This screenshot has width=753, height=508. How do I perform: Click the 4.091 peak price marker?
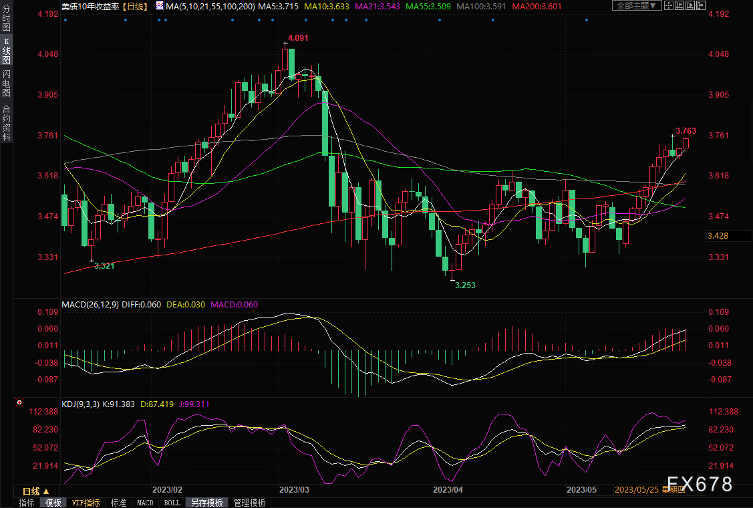[x=298, y=38]
